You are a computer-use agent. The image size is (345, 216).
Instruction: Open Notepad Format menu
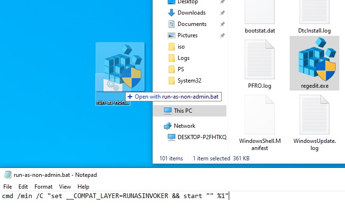(43, 187)
